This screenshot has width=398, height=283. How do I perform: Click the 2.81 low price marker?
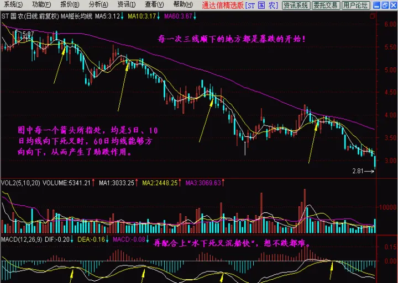coord(359,172)
